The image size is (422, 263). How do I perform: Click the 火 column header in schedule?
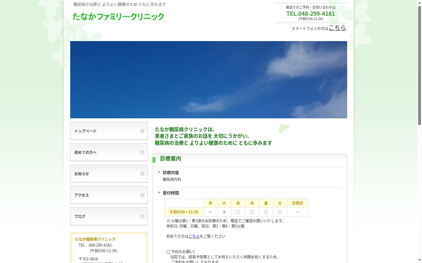click(224, 203)
